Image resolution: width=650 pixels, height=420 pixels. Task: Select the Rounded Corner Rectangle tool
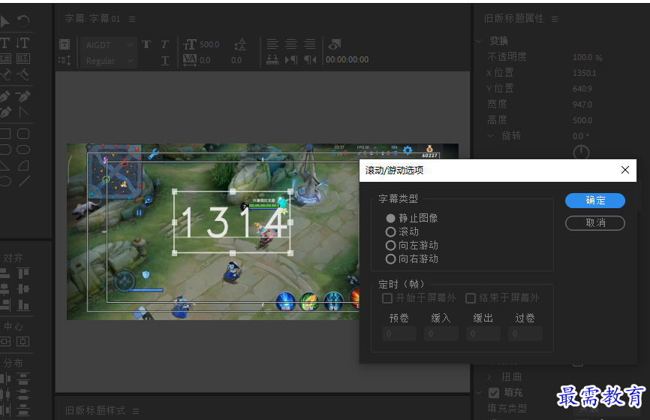pyautogui.click(x=23, y=134)
